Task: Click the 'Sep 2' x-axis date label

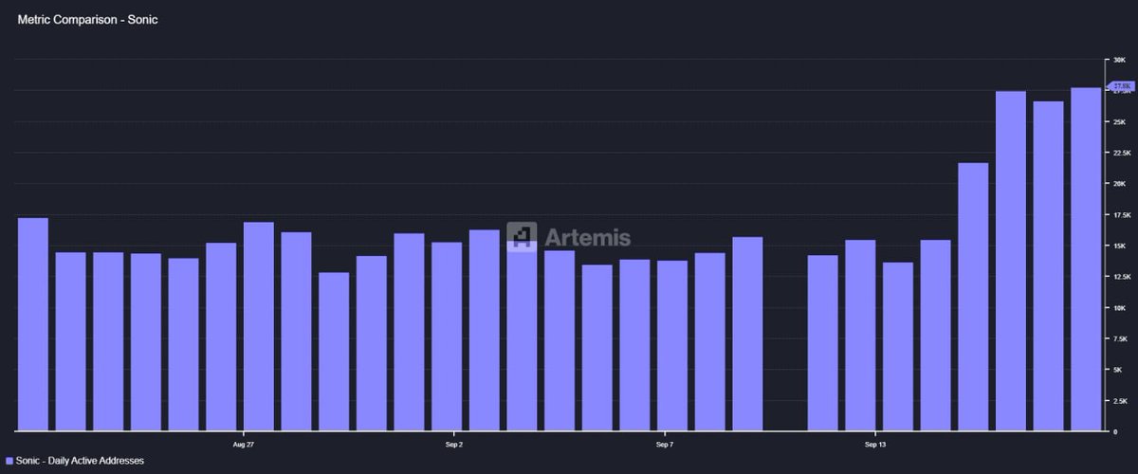Action: click(x=453, y=444)
